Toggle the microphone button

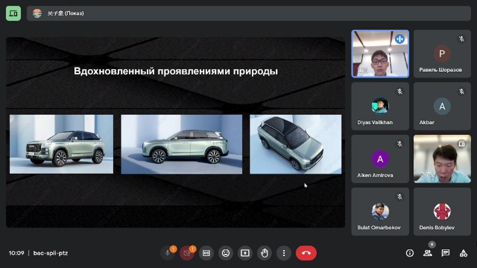click(x=167, y=253)
